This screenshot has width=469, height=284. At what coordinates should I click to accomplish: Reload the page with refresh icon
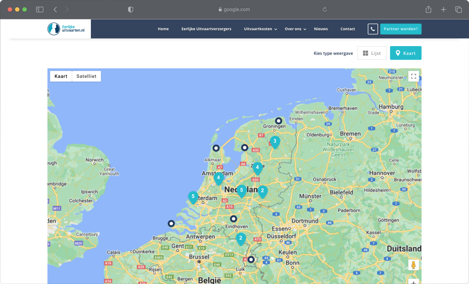[325, 10]
